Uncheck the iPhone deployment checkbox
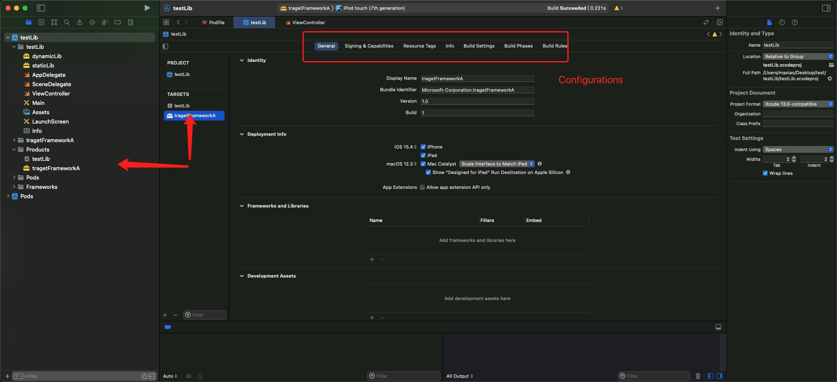This screenshot has width=837, height=382. coord(423,147)
